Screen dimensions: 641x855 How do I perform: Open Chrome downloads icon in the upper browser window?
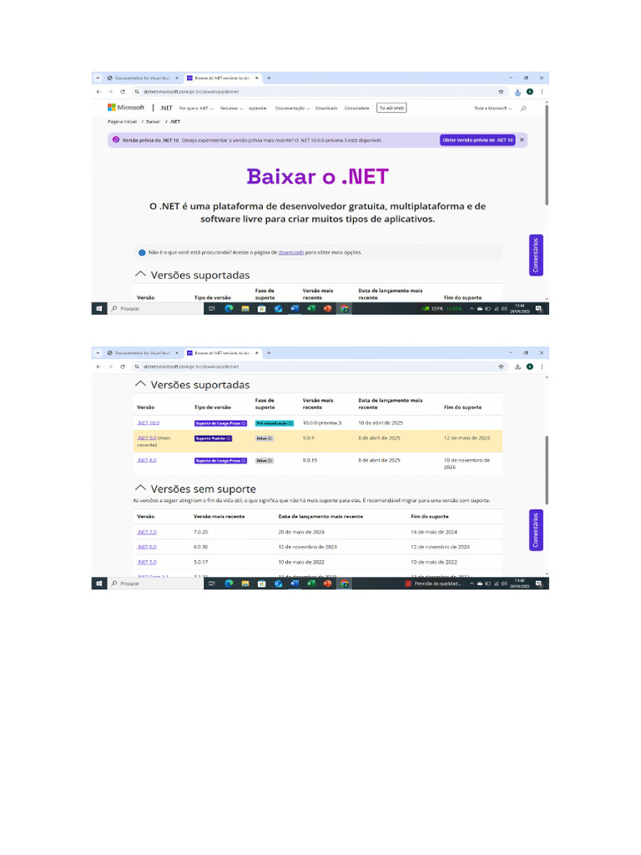[x=517, y=92]
